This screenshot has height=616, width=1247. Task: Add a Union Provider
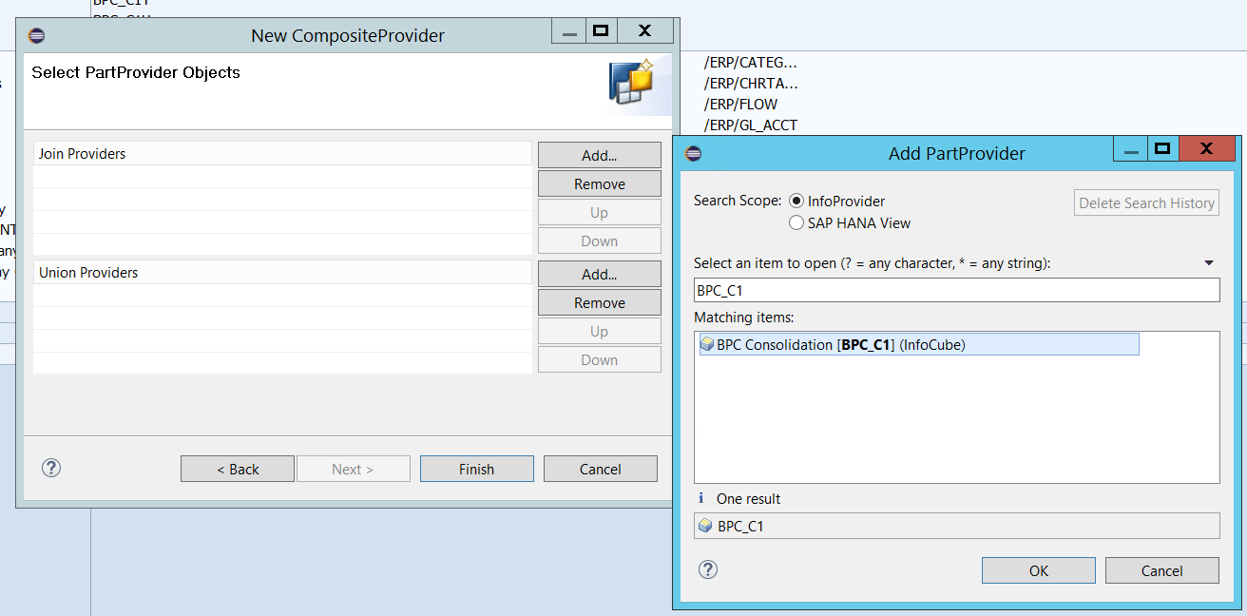click(599, 274)
